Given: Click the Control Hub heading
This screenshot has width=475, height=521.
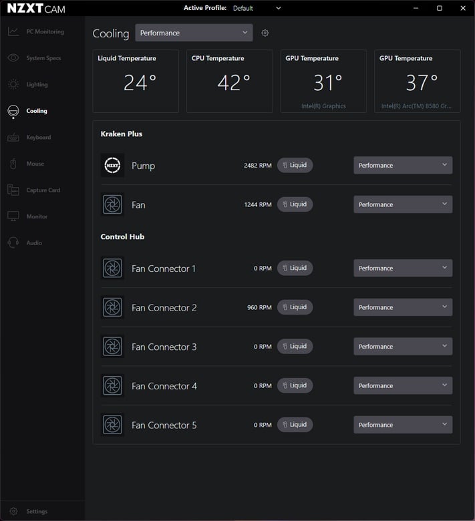Looking at the screenshot, I should (x=122, y=236).
